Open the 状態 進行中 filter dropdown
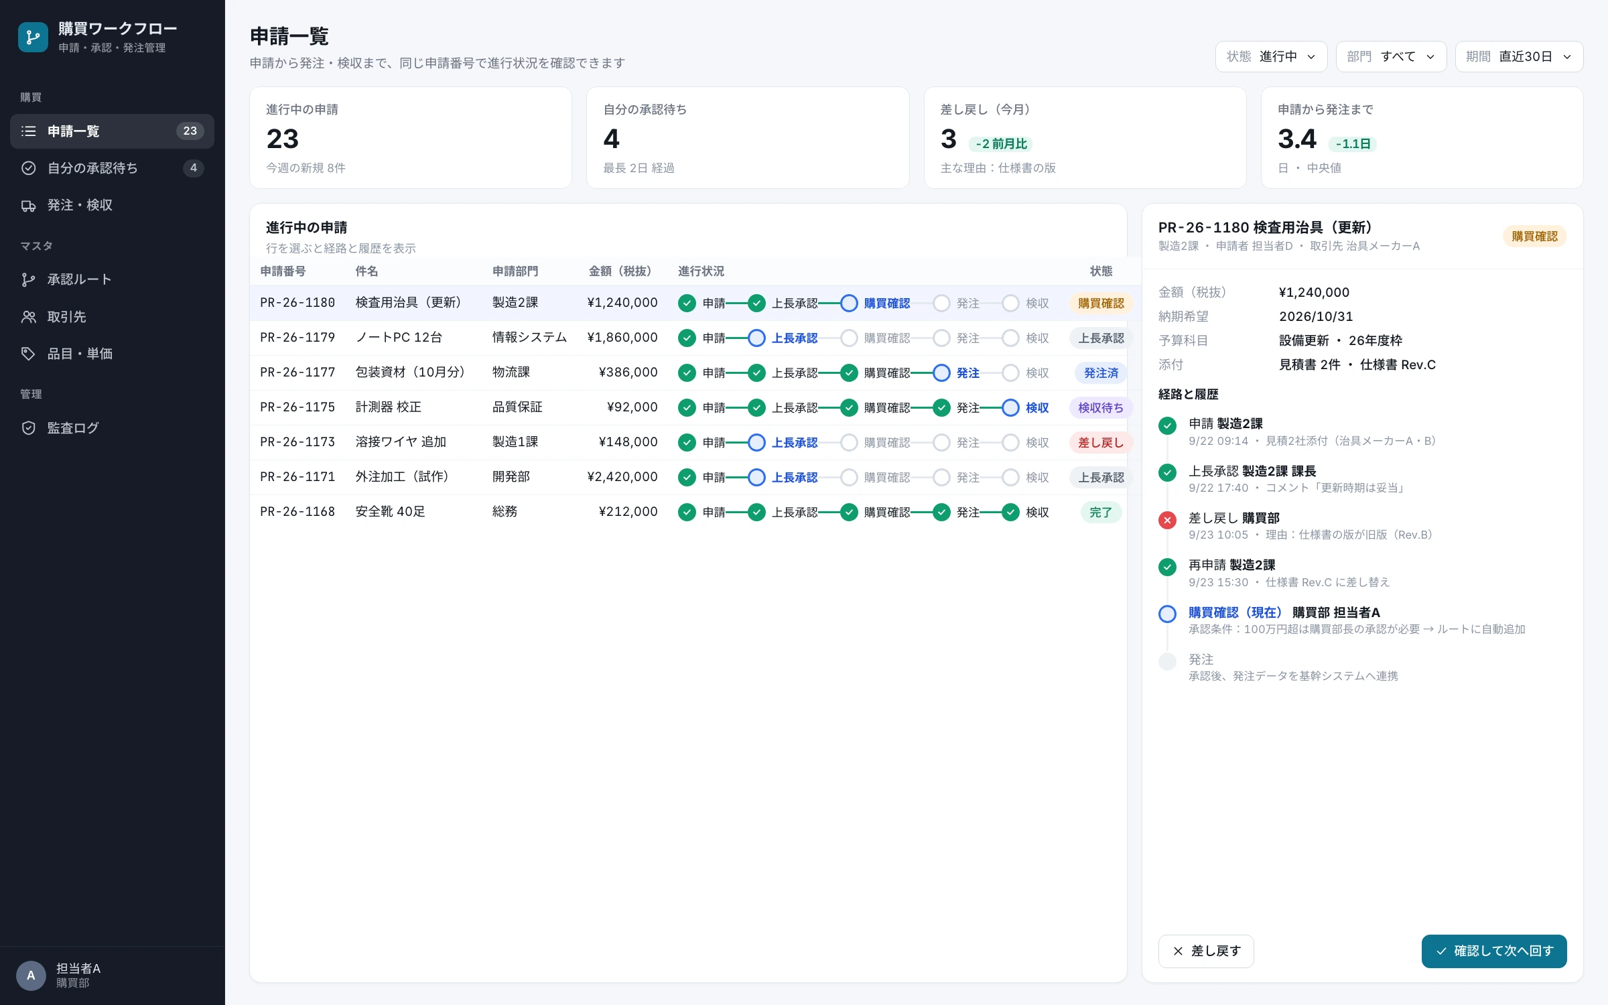1608x1005 pixels. 1271,57
